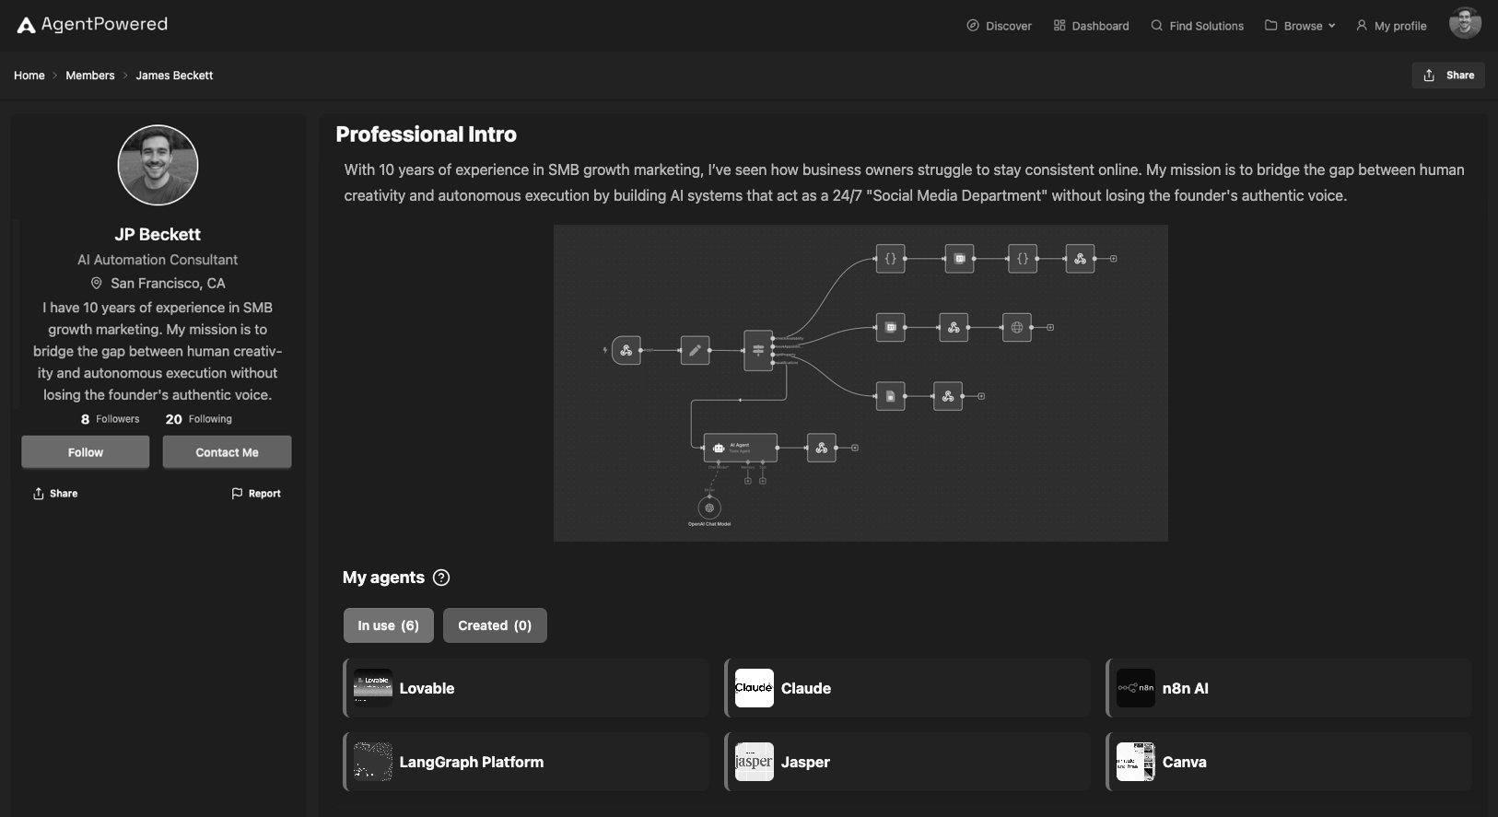Click the Find Solutions magnifier icon

coord(1157,26)
